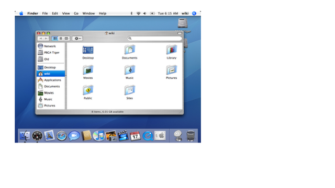Open System Preferences in the Dock
The image size is (335, 188).
[x=160, y=136]
